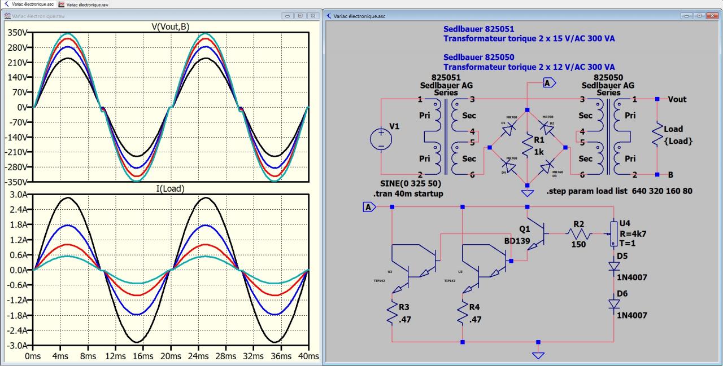
Task: Click the 3.0A current axis label
Action: [18, 195]
